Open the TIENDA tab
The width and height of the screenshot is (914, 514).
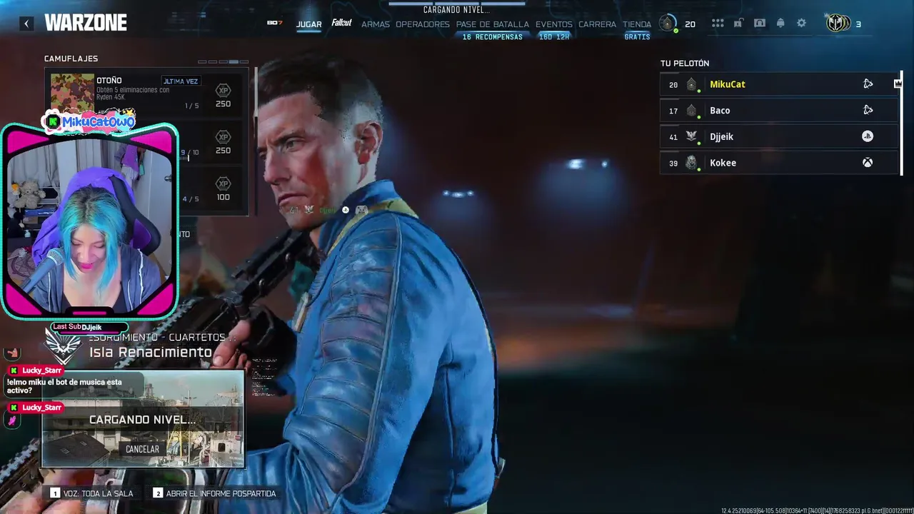pos(637,24)
